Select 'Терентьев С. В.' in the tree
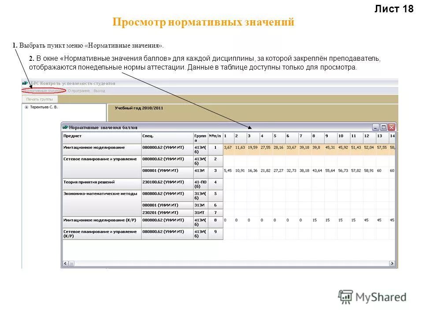Image resolution: width=423 pixels, height=317 pixels. 44,107
